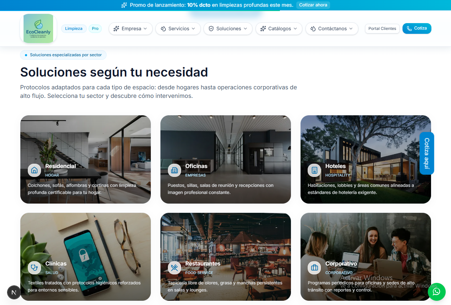Open the Servicios dropdown
Viewport: 451px width, 305px height.
[x=178, y=28]
